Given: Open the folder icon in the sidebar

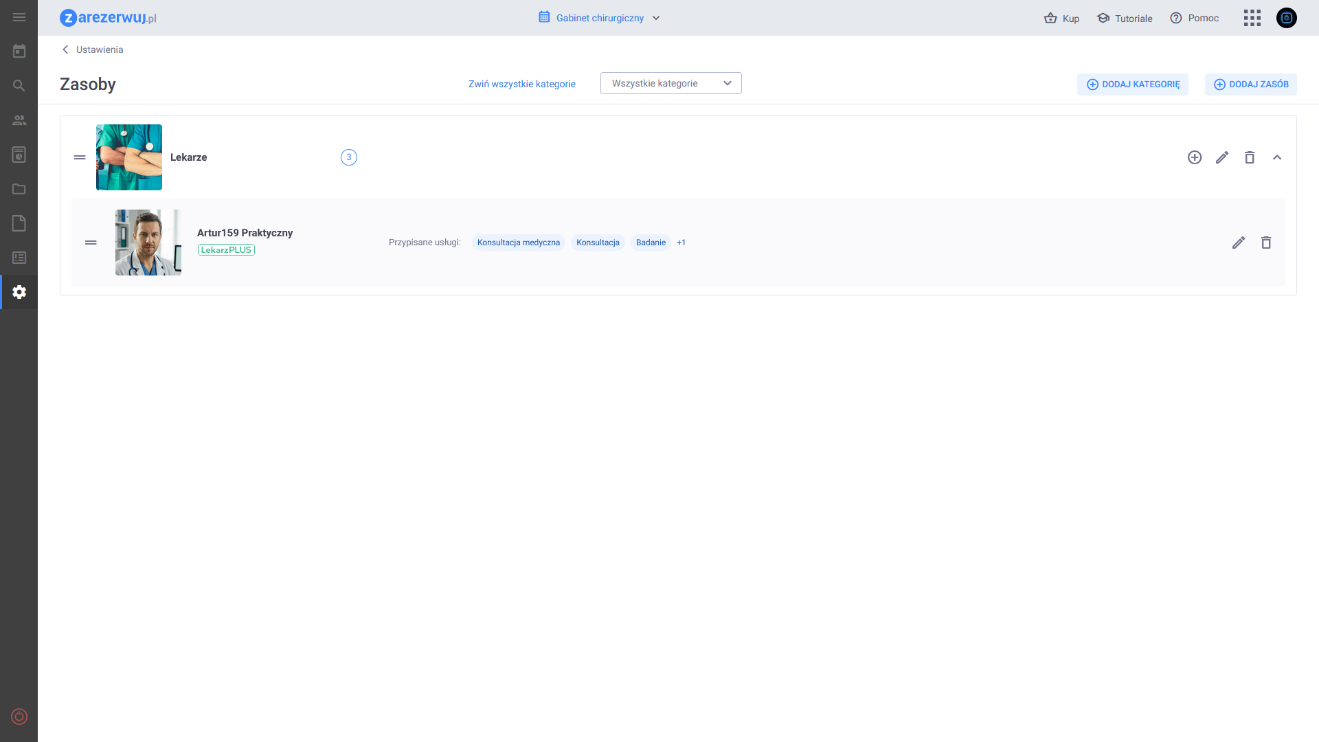Looking at the screenshot, I should point(19,189).
